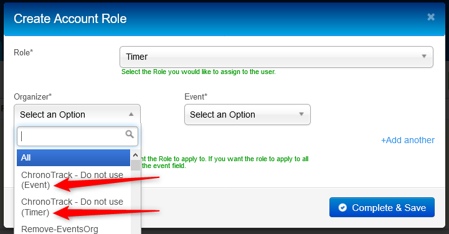449x234 pixels.
Task: Collapse the Organizer dropdown using its up arrow
Action: coord(131,114)
